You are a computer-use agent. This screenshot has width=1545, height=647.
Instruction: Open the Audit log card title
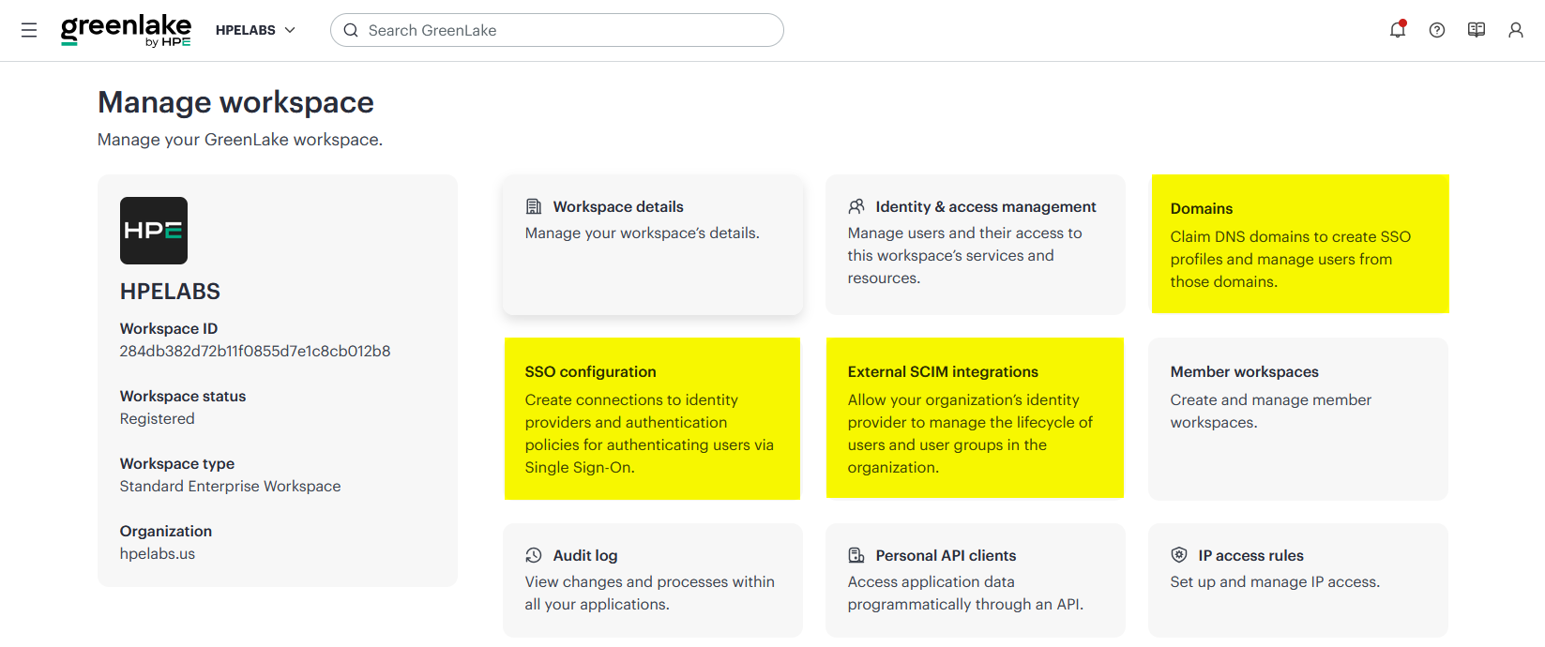pyautogui.click(x=585, y=555)
